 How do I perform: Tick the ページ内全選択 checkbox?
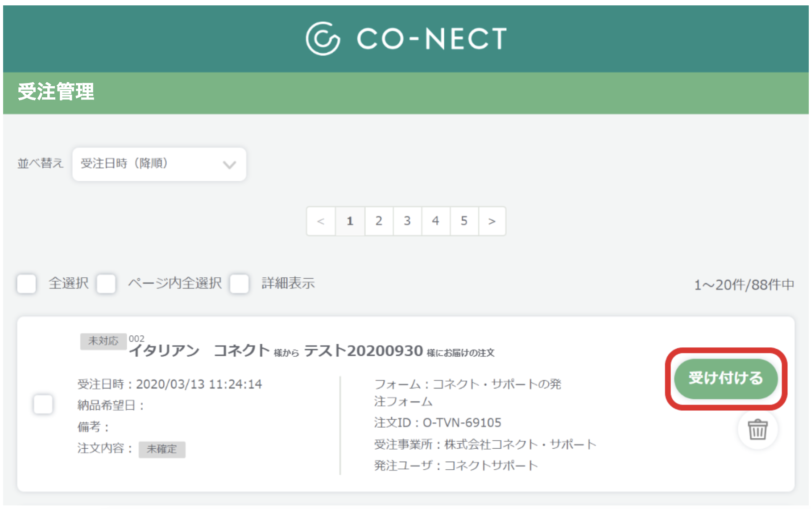click(x=106, y=284)
